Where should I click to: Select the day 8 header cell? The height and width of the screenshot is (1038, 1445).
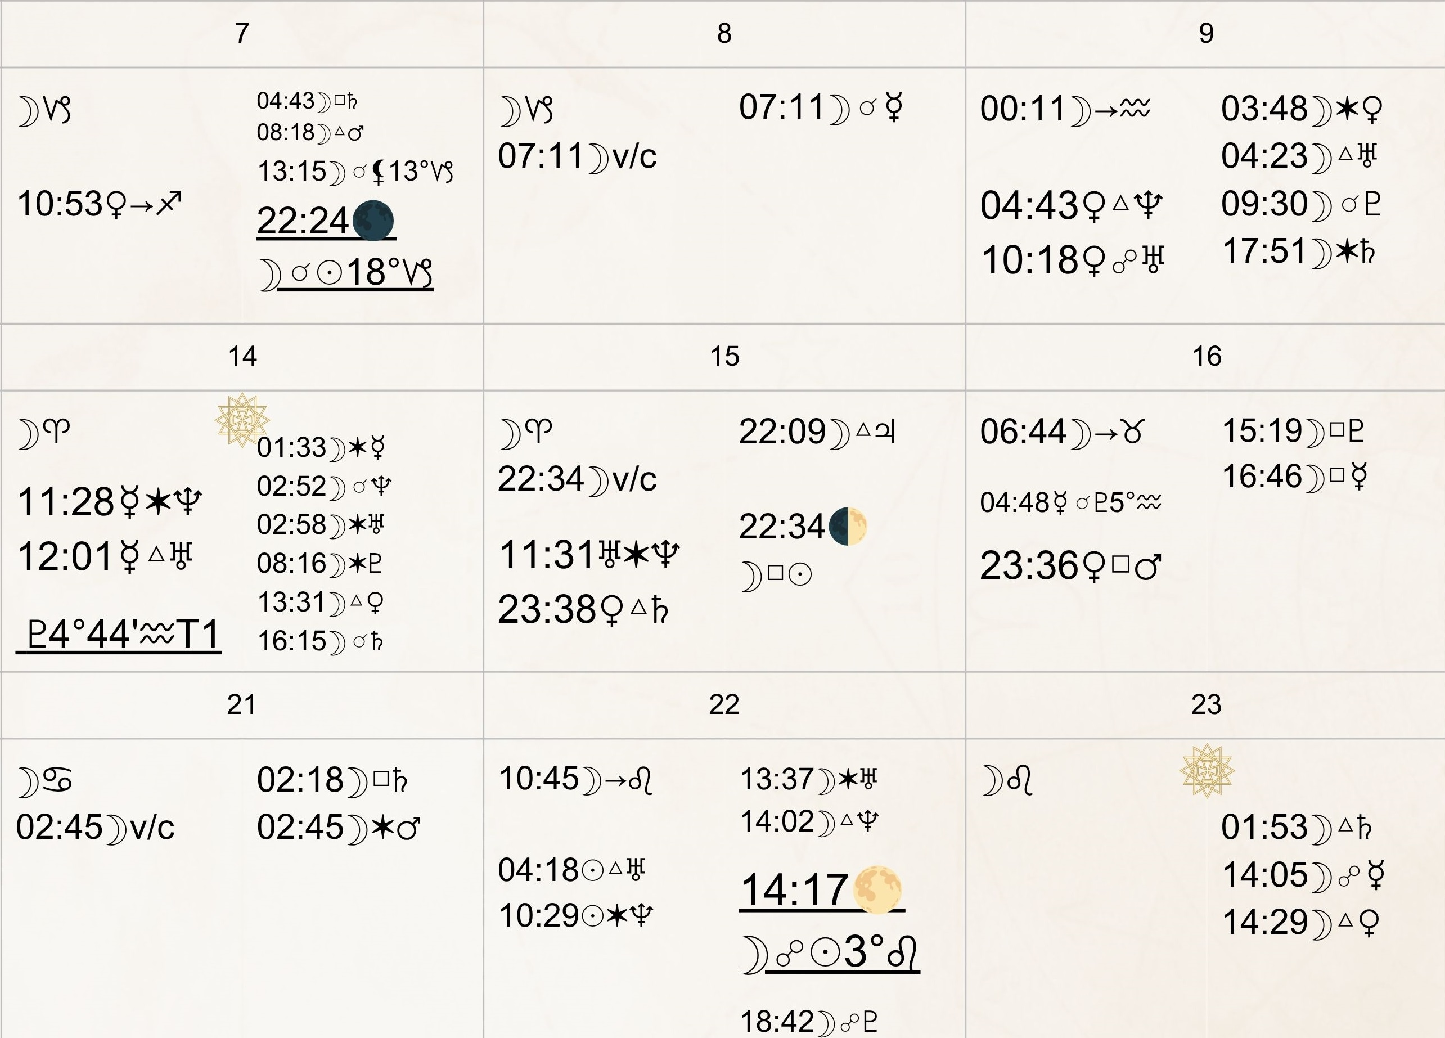tap(724, 34)
